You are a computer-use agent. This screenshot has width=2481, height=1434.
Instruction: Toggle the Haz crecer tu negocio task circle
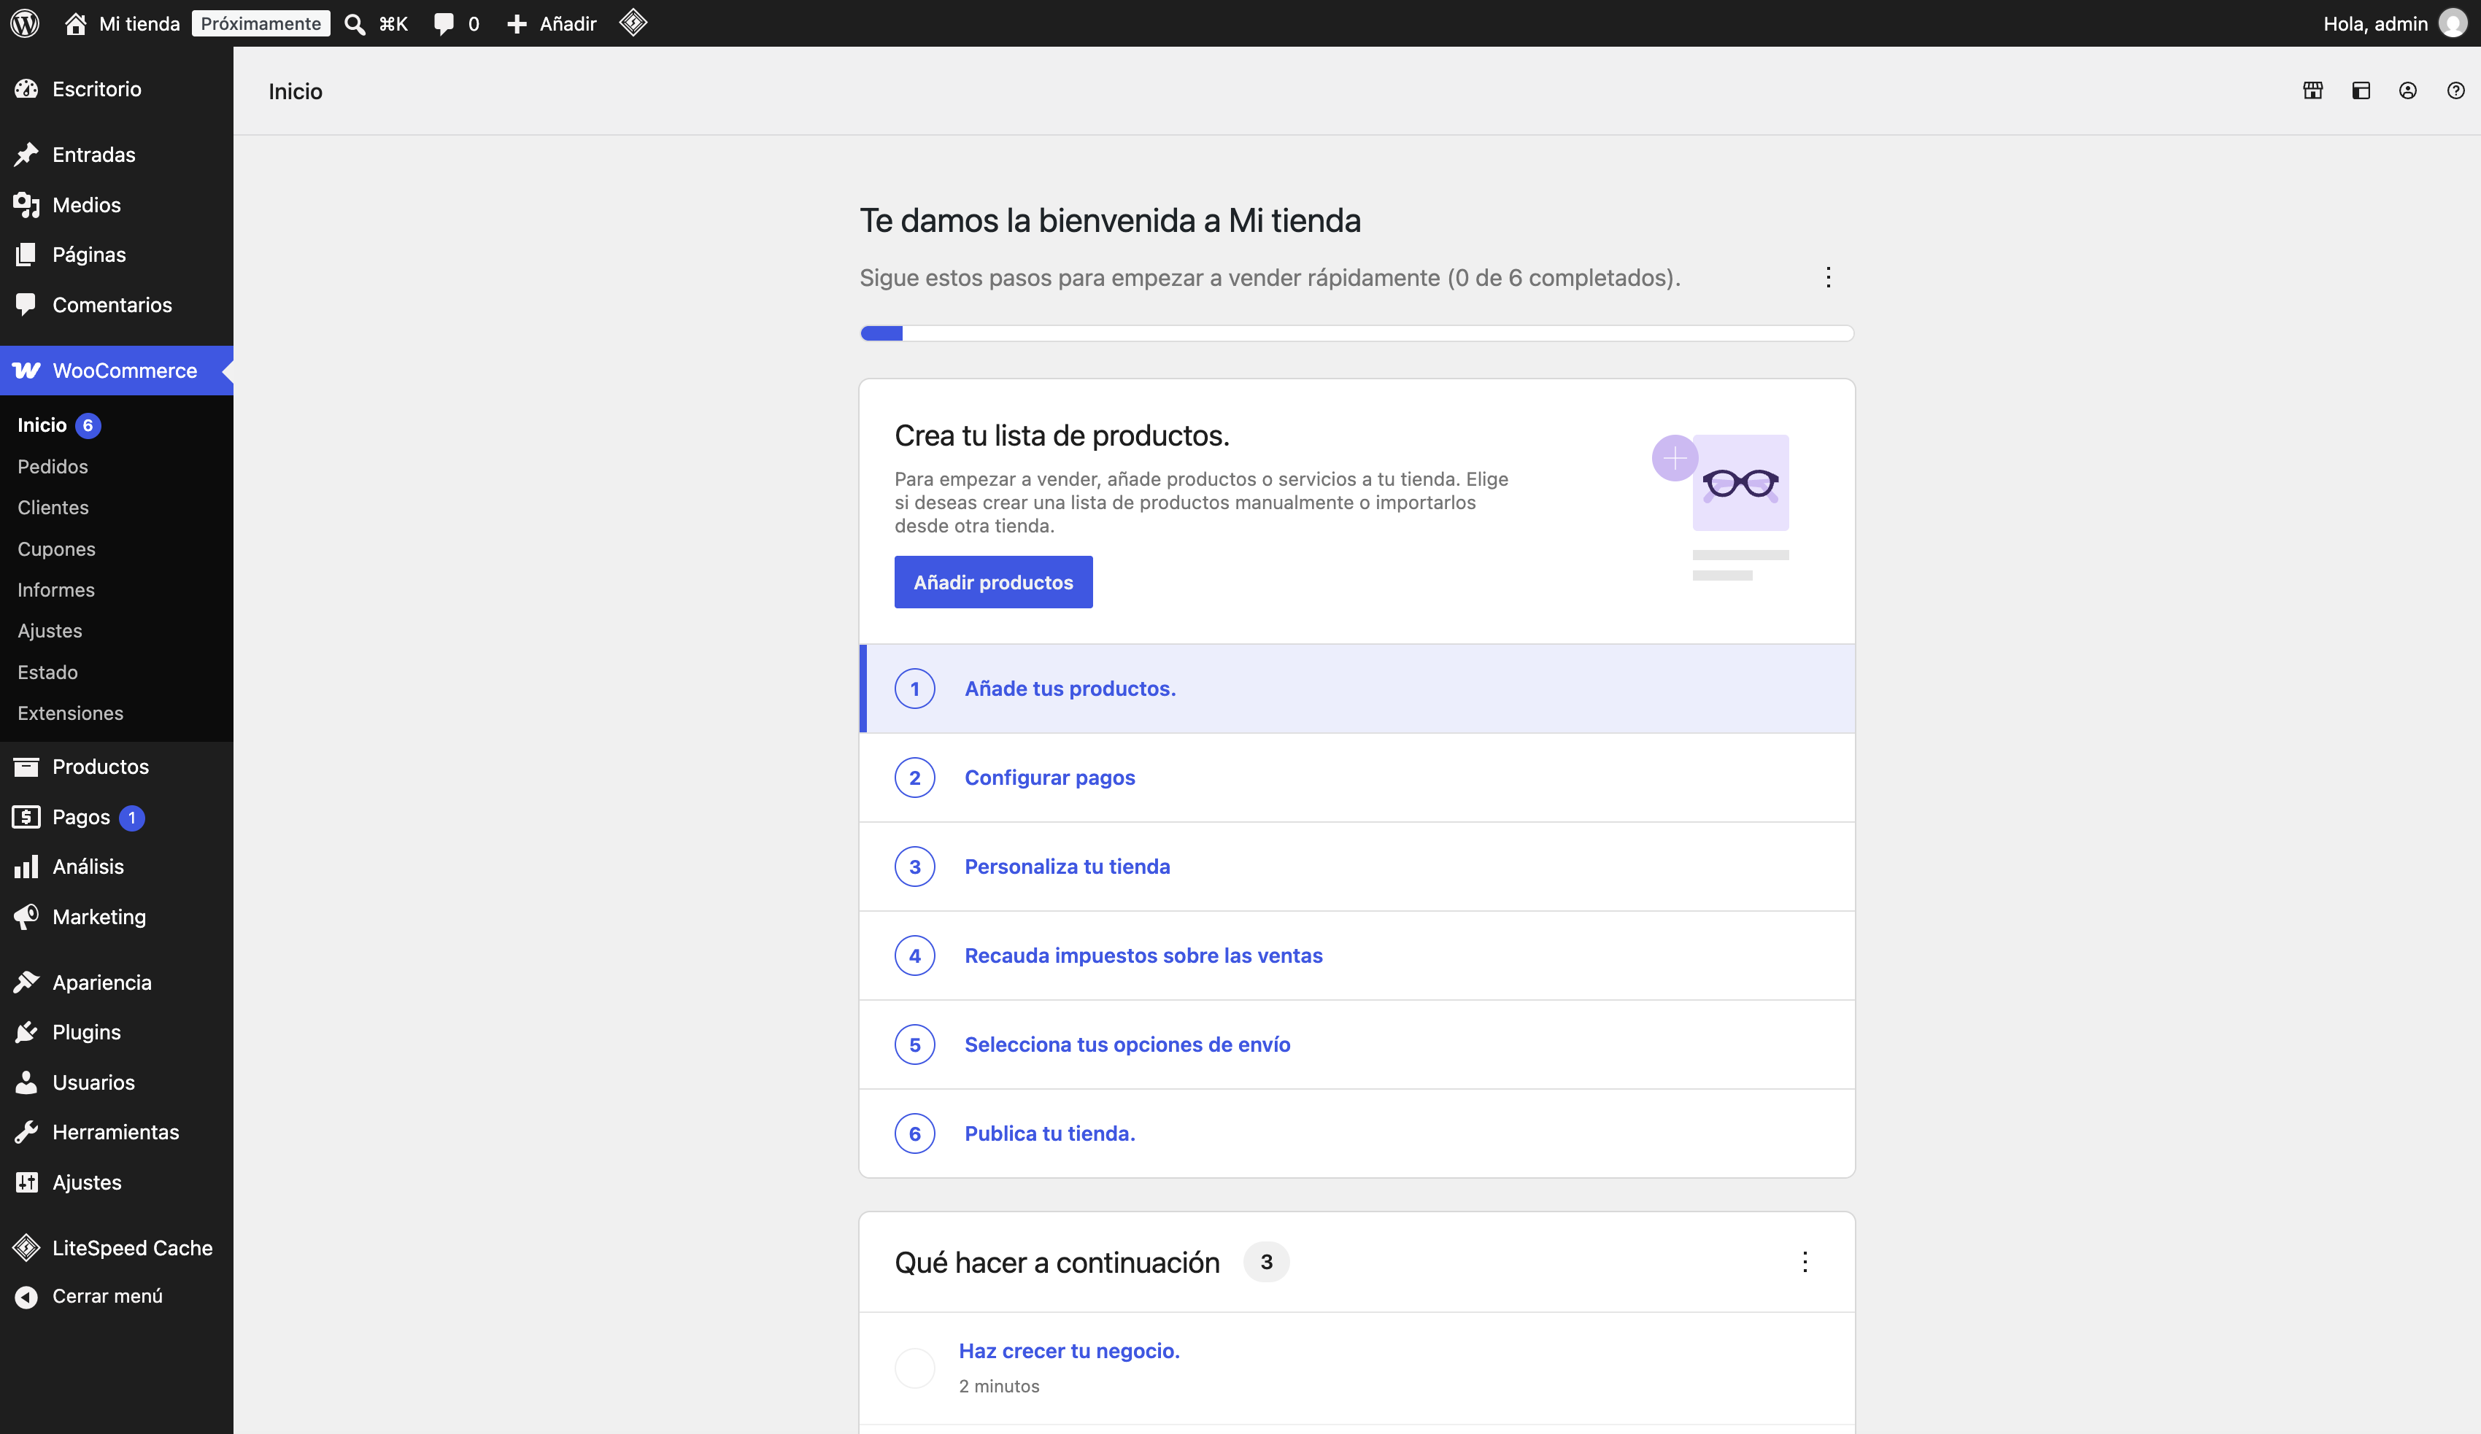coord(914,1368)
